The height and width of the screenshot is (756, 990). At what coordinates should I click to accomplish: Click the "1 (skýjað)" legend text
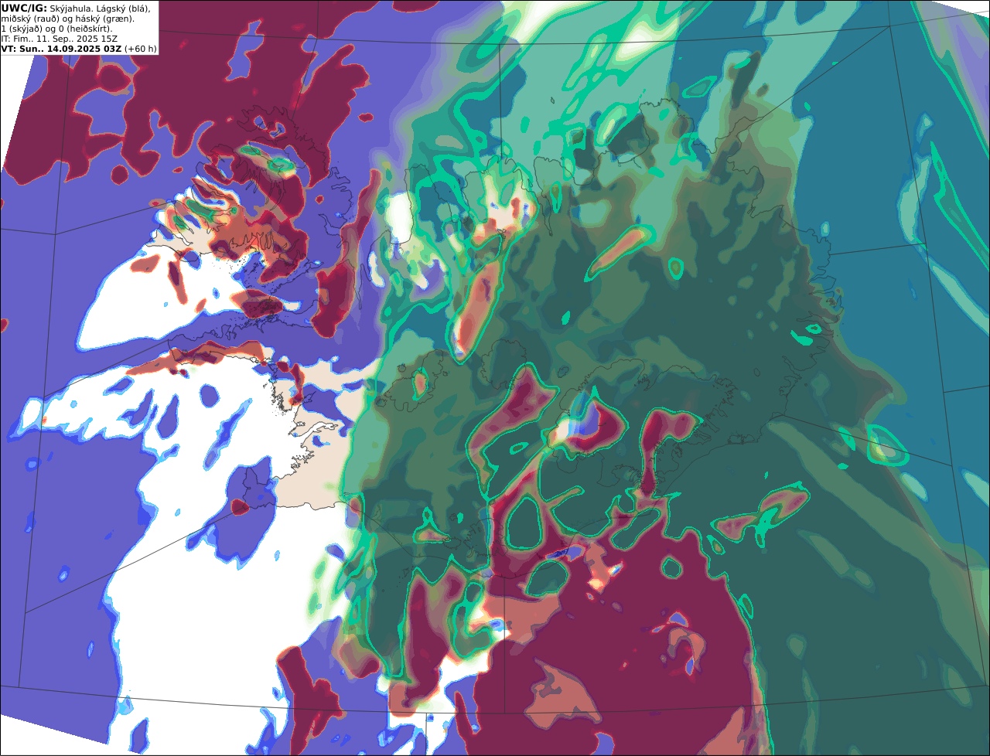click(x=23, y=28)
